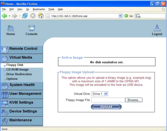Viewport: 167px width, 131px height.
Task: Open the Go menu
Action: coord(28,9)
